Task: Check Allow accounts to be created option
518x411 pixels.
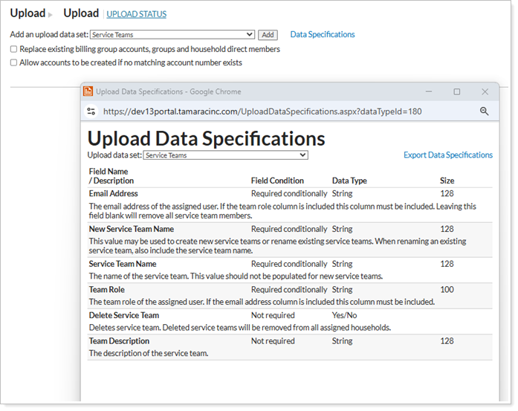Action: pos(13,63)
